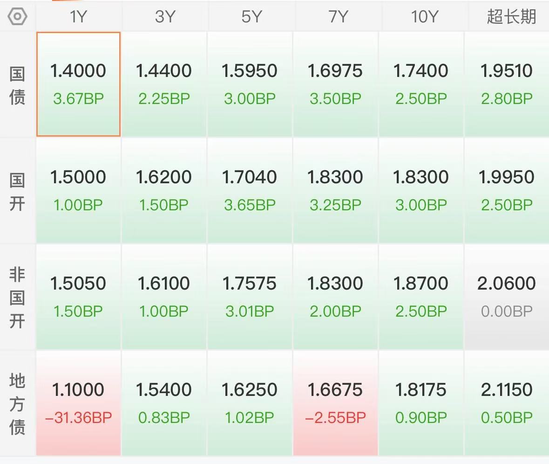Open the 国债 10Y cell showing 1.7400
Screen dimensions: 549x464
pyautogui.click(x=421, y=84)
